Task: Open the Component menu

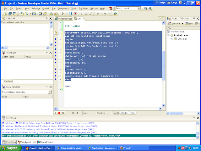Action: (63, 8)
